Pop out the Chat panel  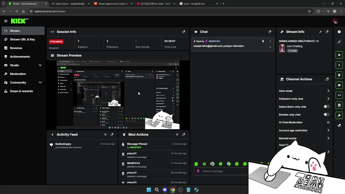click(270, 32)
